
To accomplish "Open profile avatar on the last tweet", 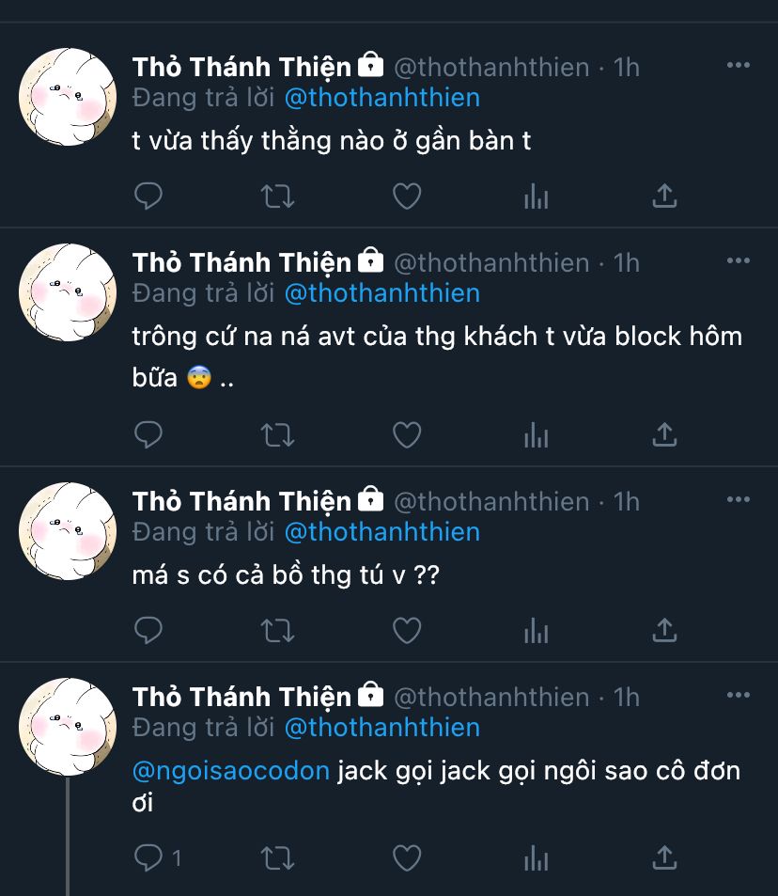I will tap(68, 727).
